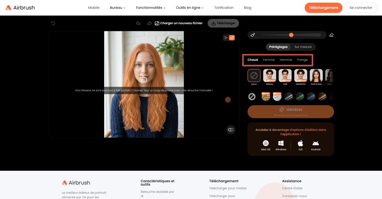Open the 'Centre d'aide' footer link

(x=292, y=188)
